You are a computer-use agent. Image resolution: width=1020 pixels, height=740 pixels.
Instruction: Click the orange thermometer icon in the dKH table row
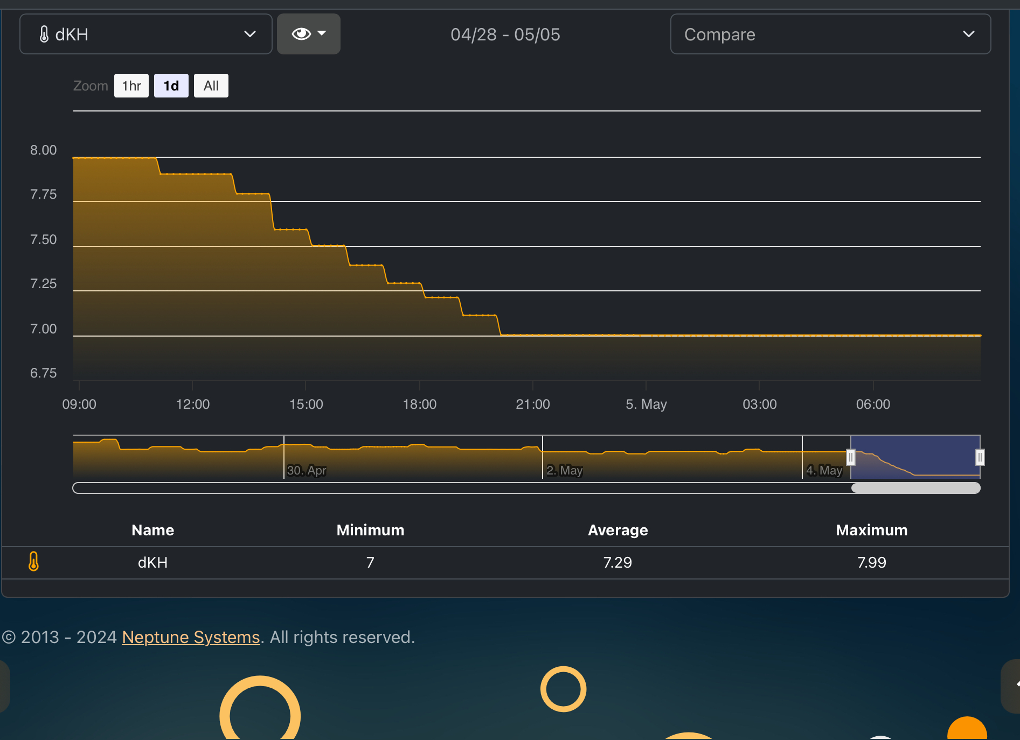coord(33,561)
